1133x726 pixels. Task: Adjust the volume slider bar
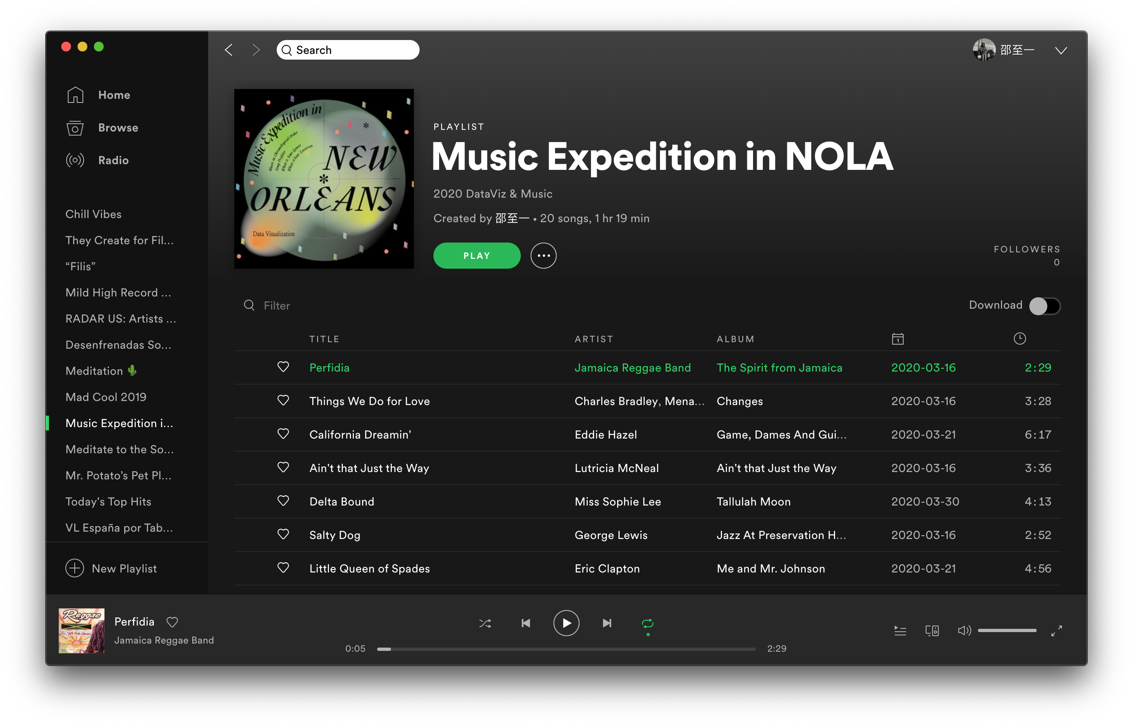pyautogui.click(x=1007, y=630)
